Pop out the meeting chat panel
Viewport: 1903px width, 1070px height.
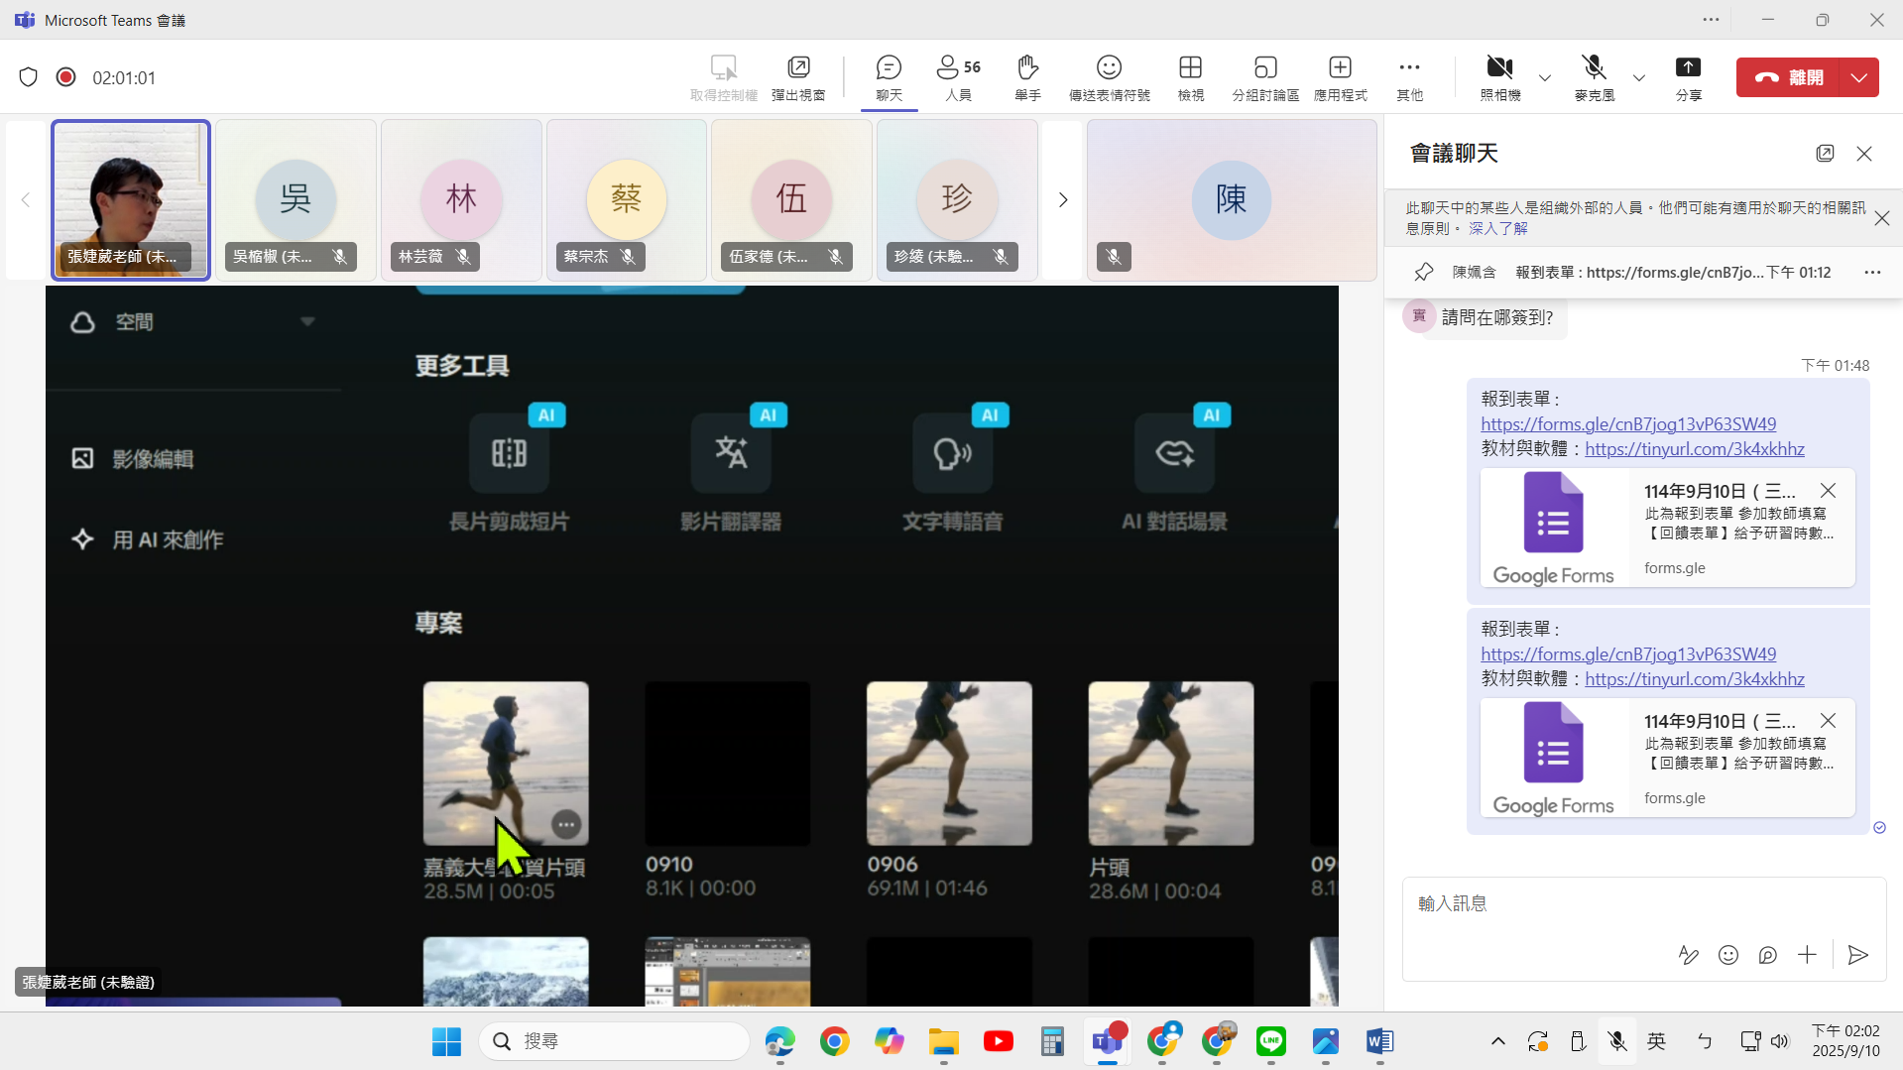1825,153
